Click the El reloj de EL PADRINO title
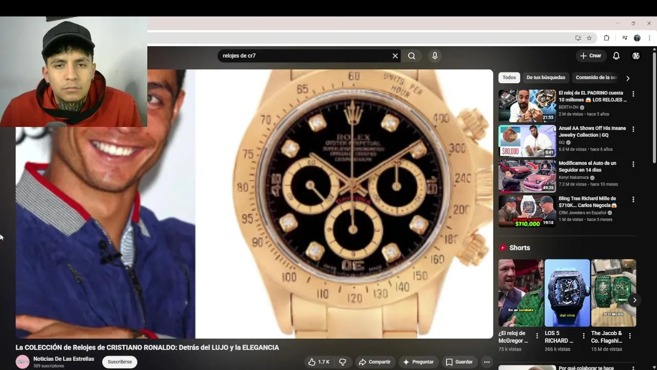 click(x=592, y=96)
